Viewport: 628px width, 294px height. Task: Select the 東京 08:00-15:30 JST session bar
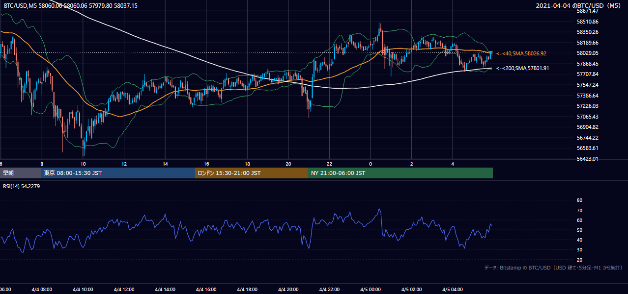(x=118, y=173)
